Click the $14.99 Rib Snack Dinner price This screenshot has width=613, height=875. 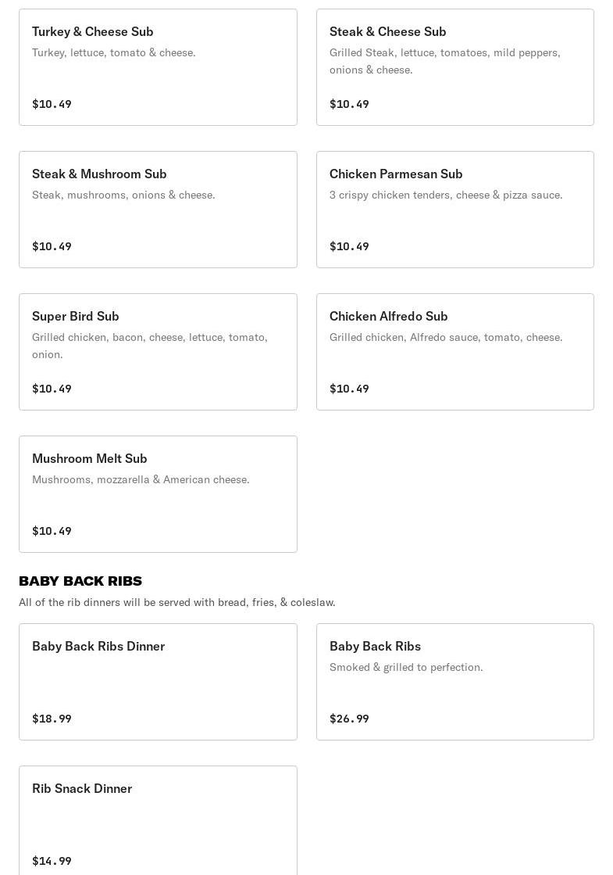52,860
